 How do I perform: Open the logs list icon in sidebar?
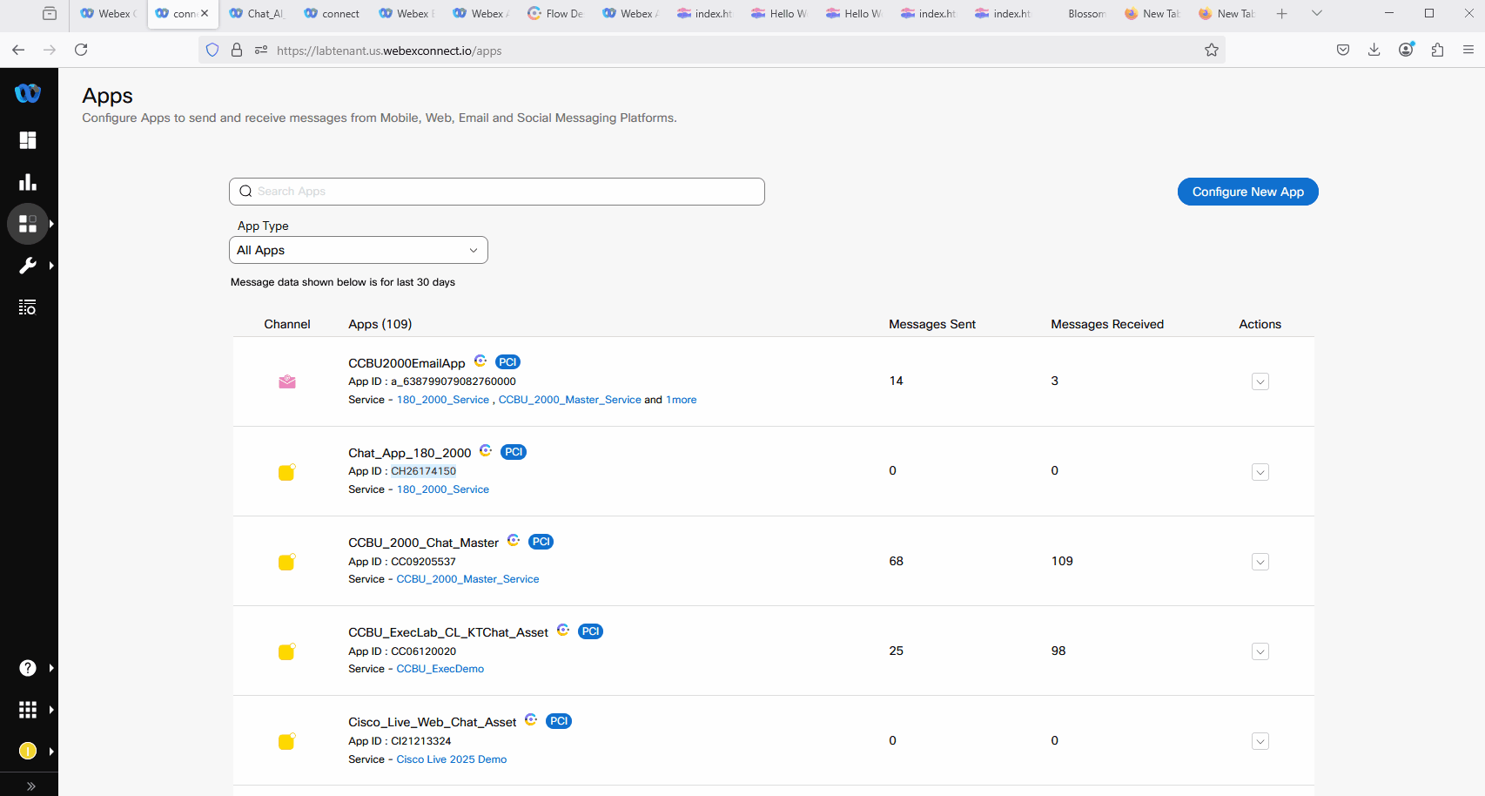[x=28, y=307]
